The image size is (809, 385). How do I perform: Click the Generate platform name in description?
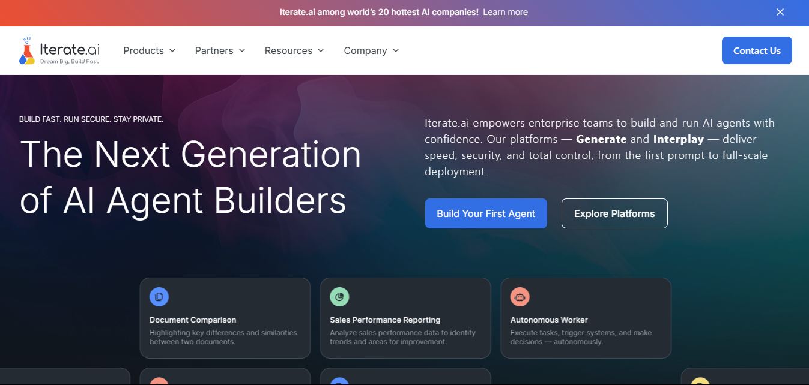pos(601,139)
